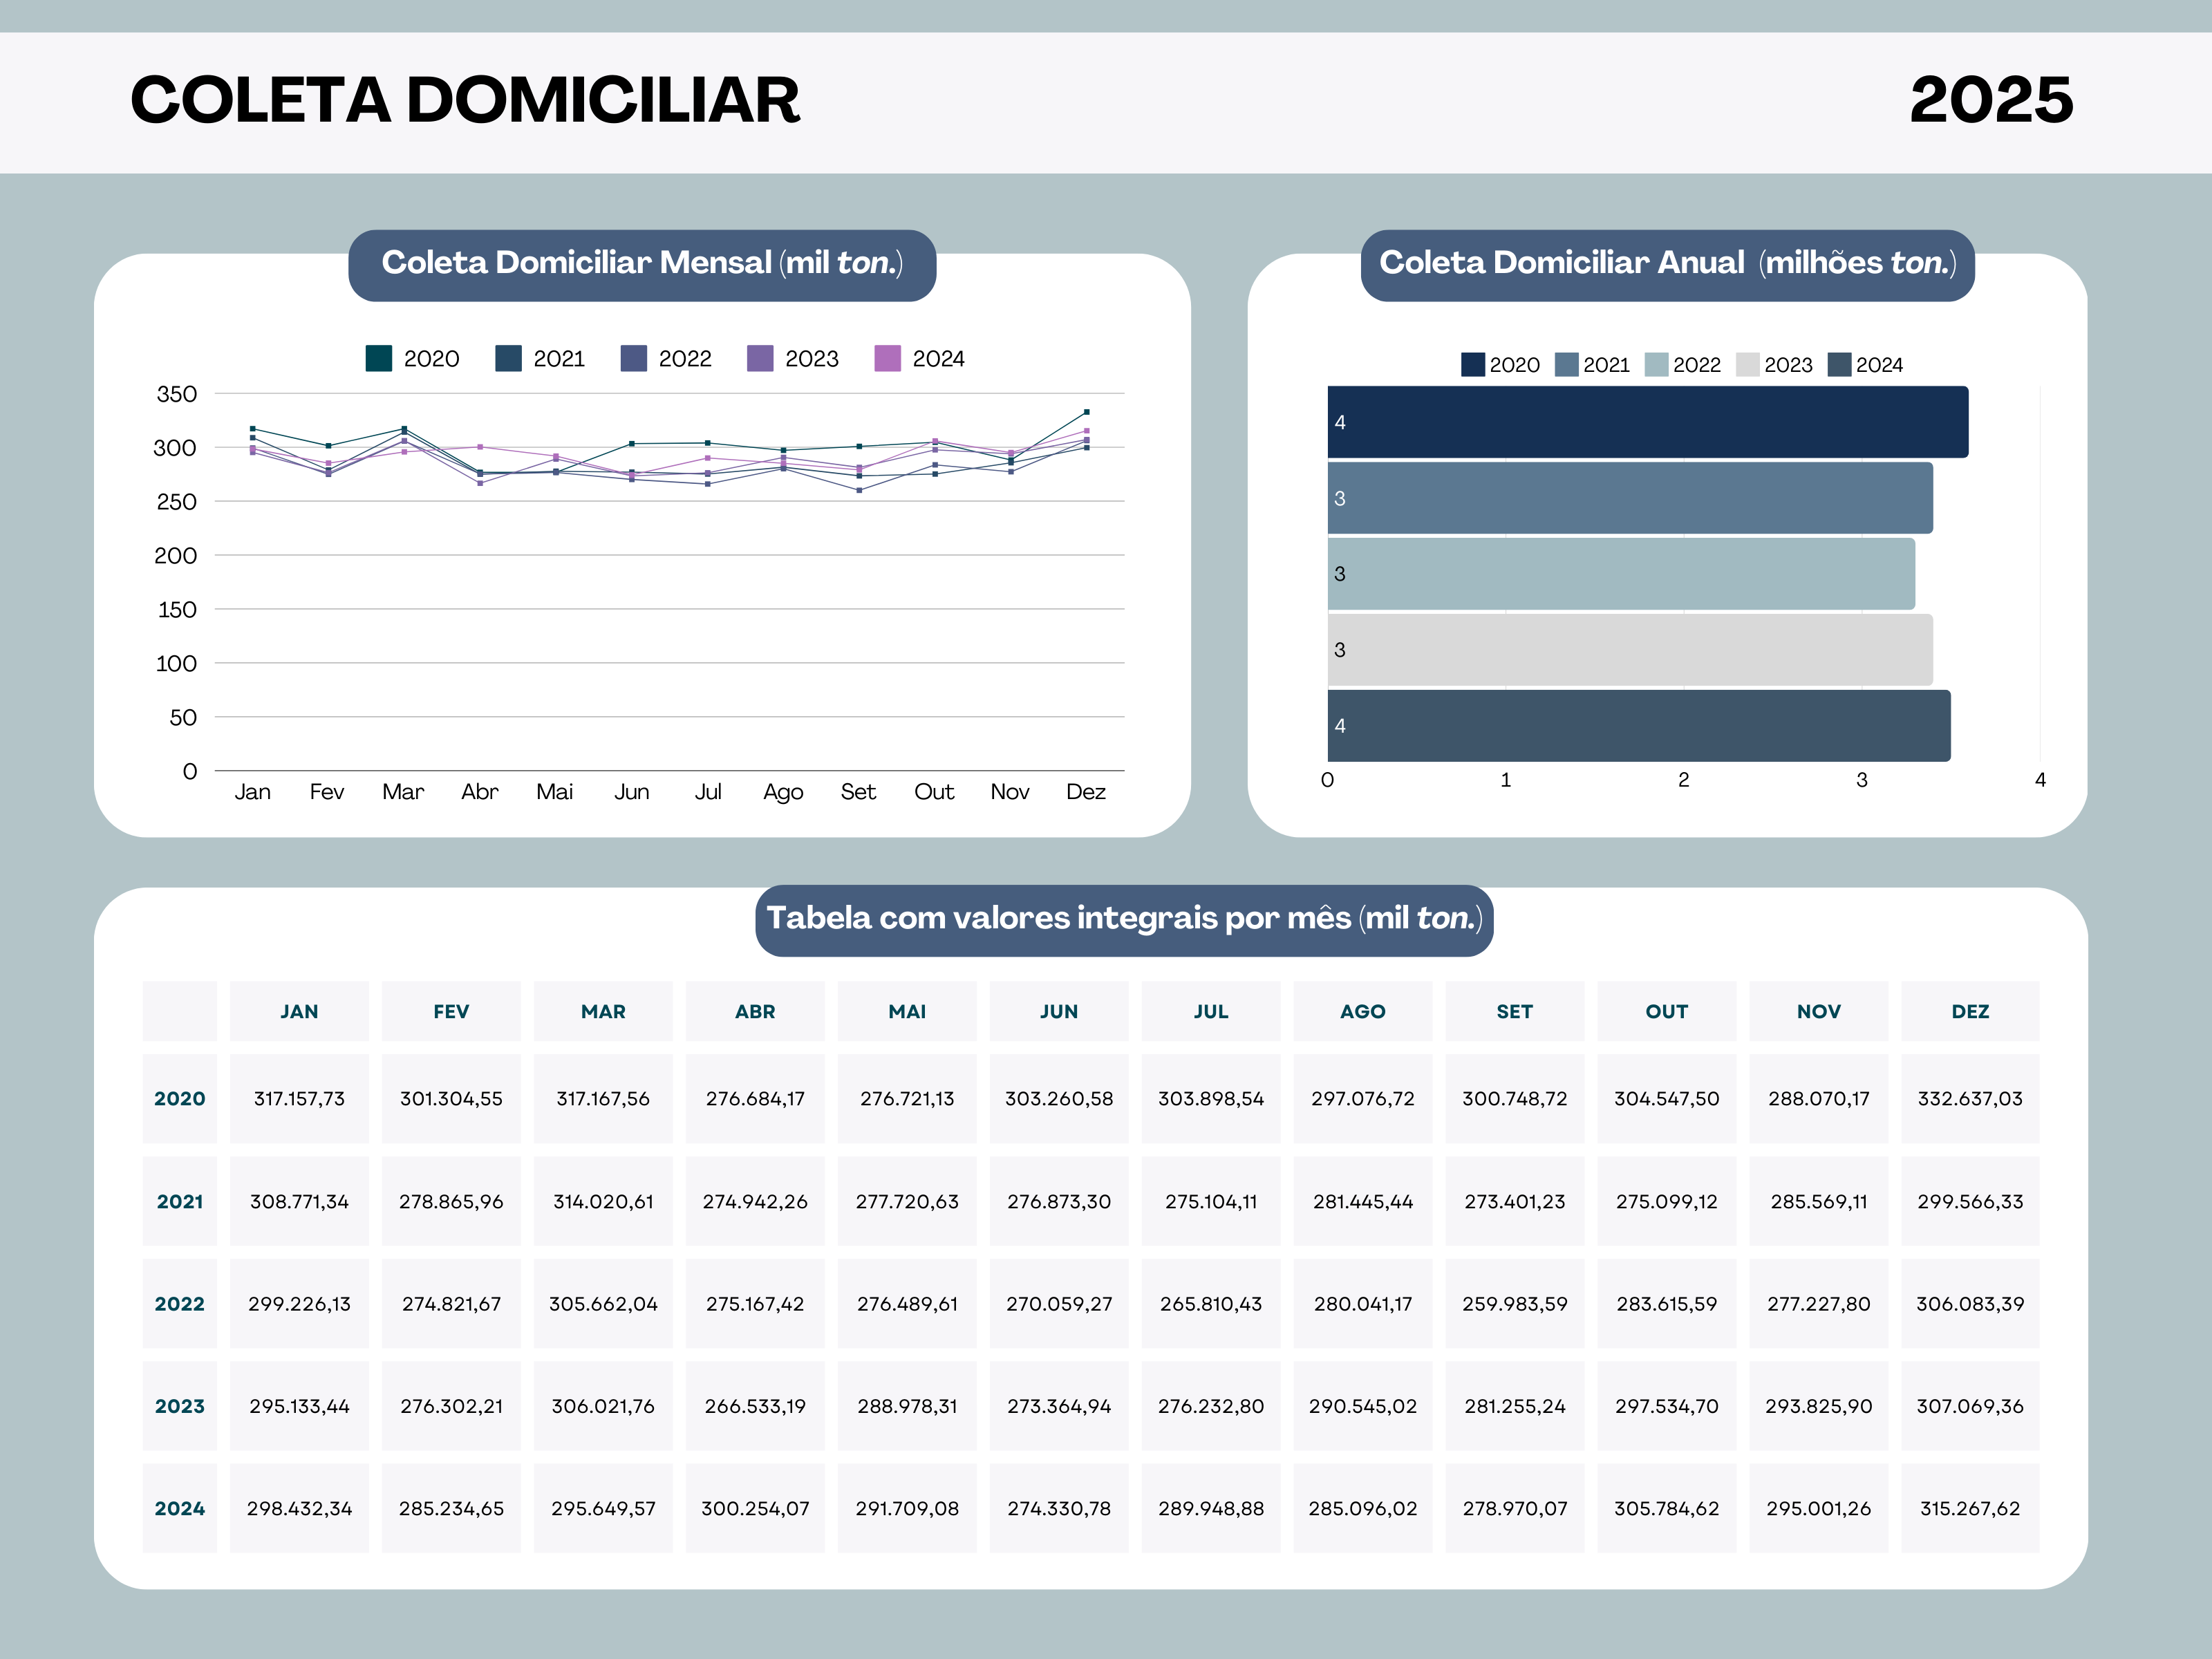
Task: Click the 2024 legend swatch in annual chart
Action: (1839, 364)
